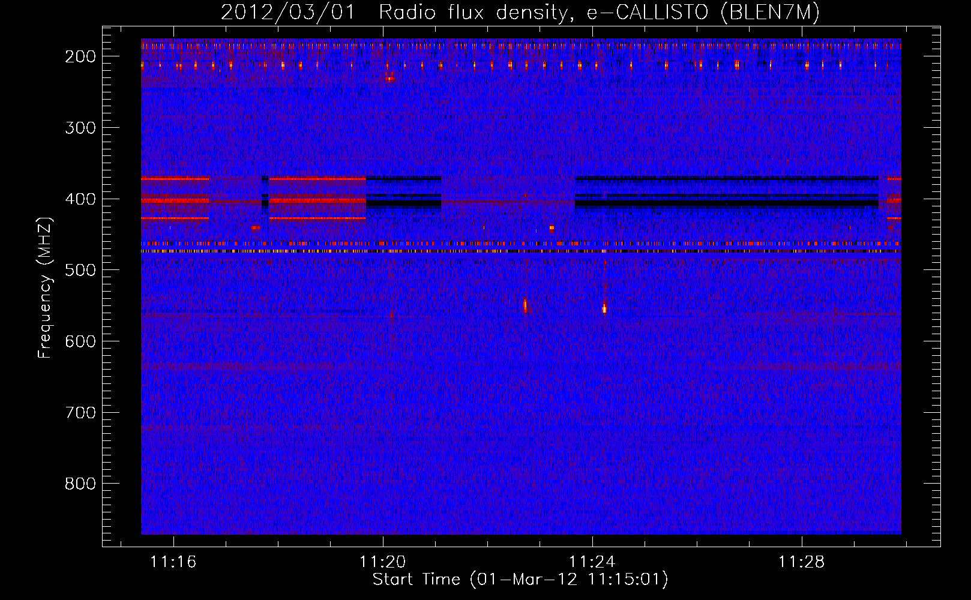Click the 800 frequency tick label

pyautogui.click(x=80, y=484)
